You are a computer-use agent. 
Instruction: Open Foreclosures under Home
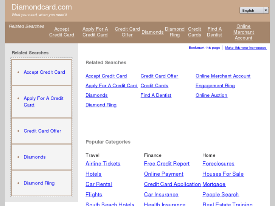pyautogui.click(x=218, y=164)
